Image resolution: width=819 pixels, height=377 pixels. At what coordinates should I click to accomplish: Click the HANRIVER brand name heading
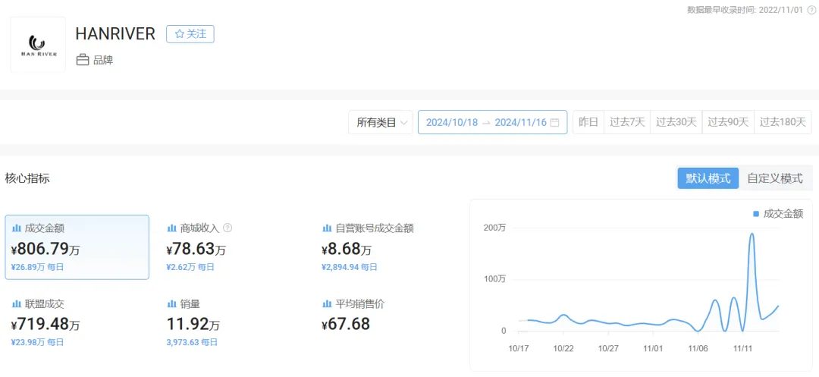coord(115,34)
